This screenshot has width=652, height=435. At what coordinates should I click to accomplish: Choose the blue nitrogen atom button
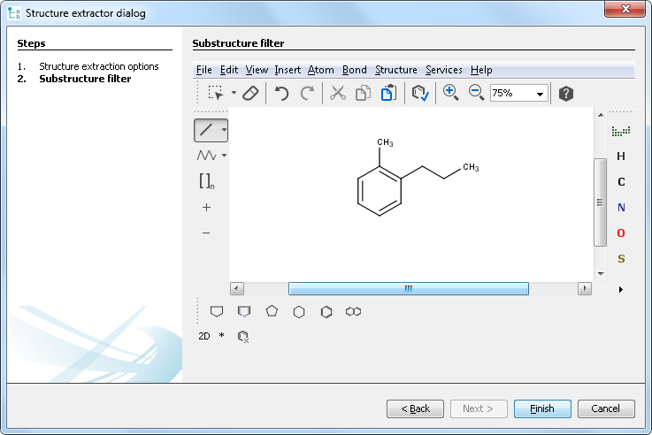click(x=621, y=208)
